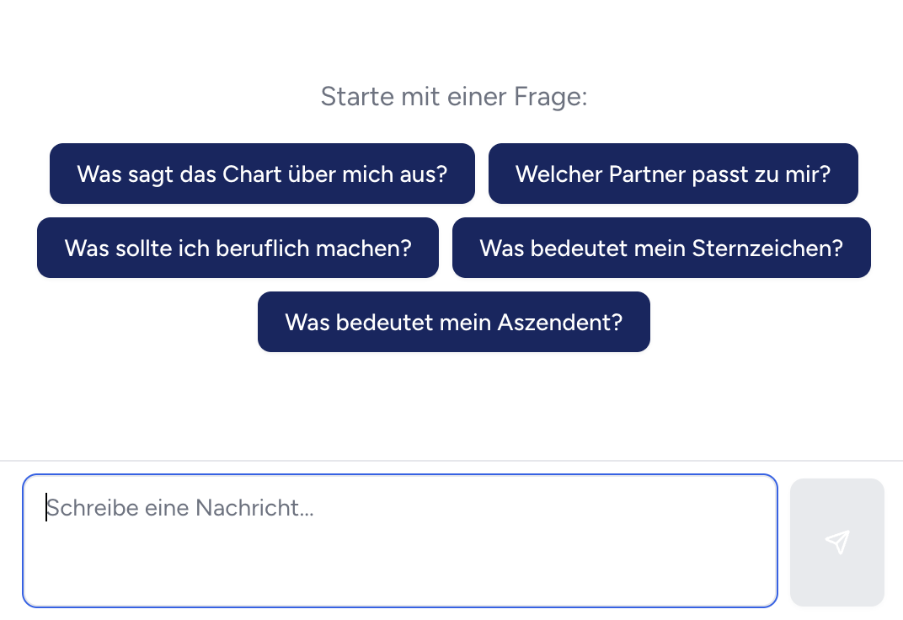Click the paper plane send icon
Screen dimensions: 903x620
pyautogui.click(x=836, y=542)
